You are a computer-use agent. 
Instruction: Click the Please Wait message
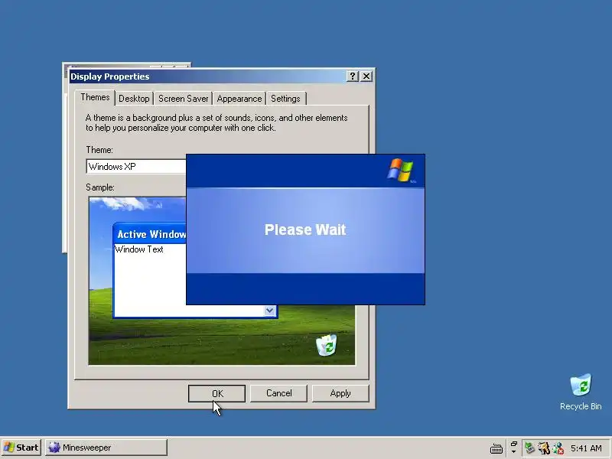(x=305, y=229)
